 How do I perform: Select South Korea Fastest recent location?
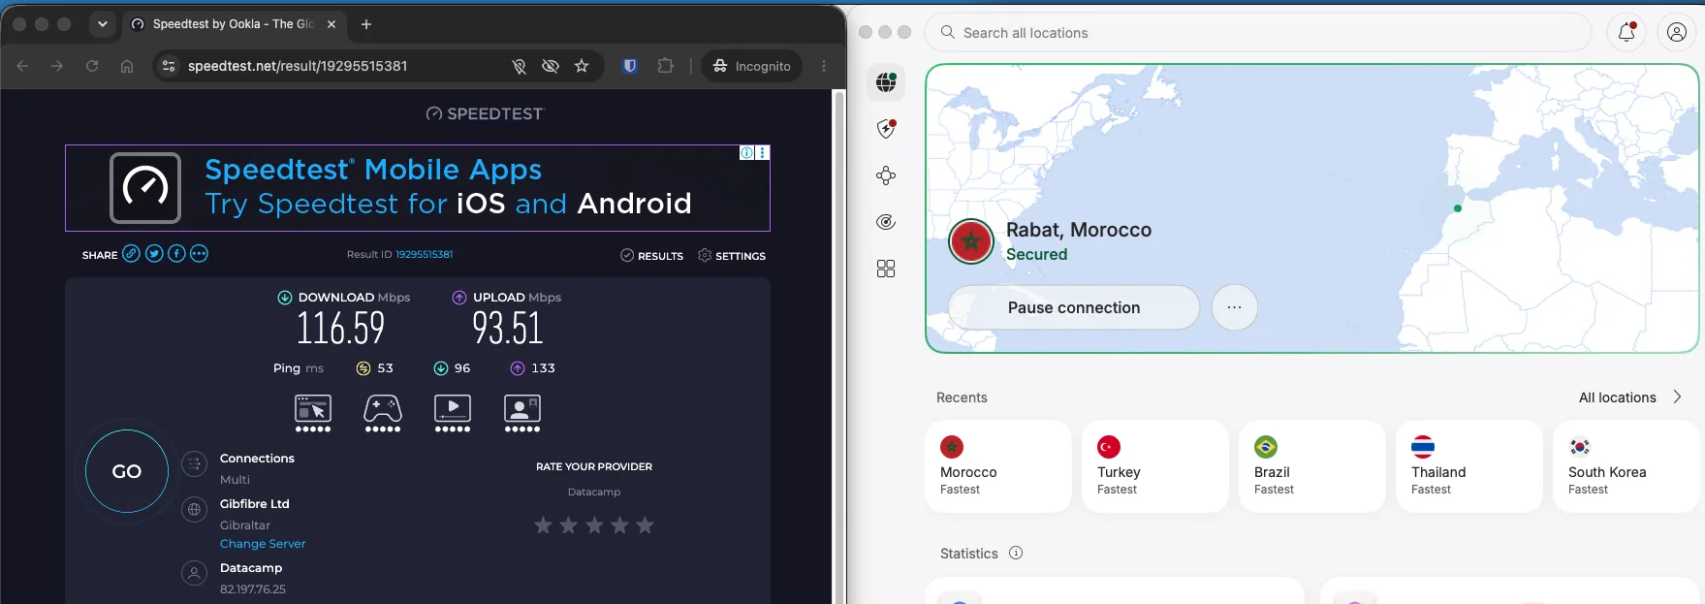[1628, 466]
